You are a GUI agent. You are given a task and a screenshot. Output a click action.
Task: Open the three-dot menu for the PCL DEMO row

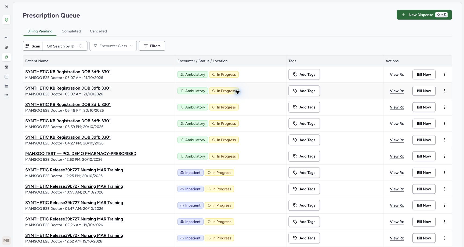[x=445, y=156]
